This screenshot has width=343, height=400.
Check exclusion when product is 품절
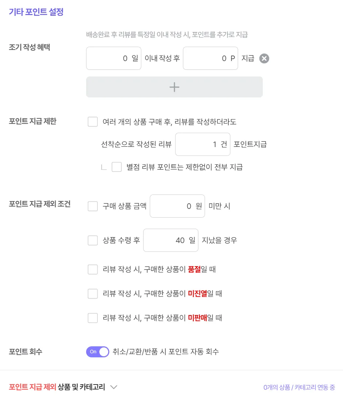coord(93,269)
